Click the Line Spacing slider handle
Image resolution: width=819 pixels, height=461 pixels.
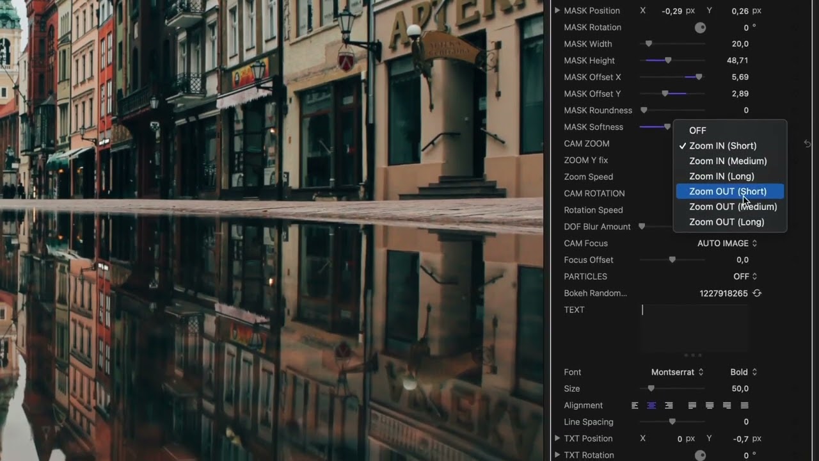tap(672, 422)
